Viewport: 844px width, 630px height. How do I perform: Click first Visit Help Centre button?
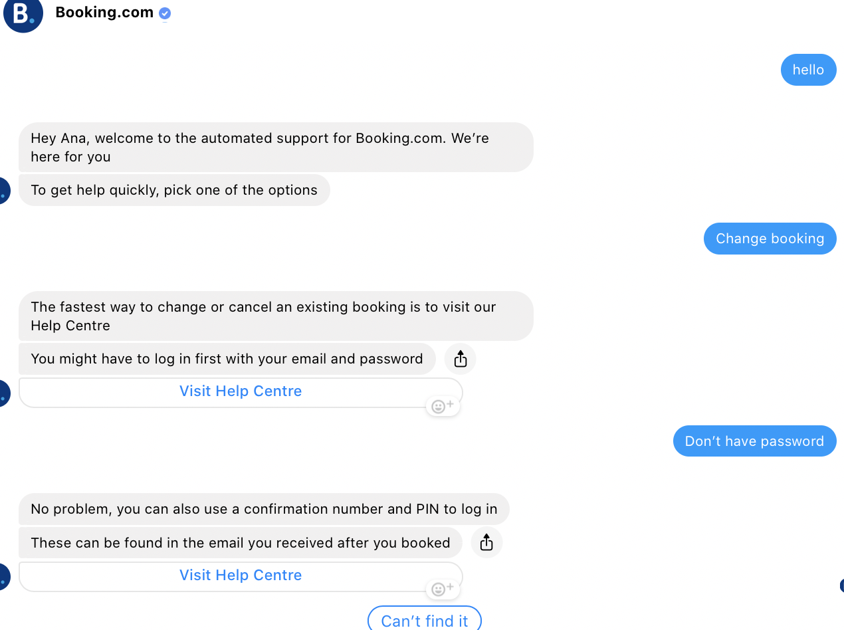tap(241, 392)
